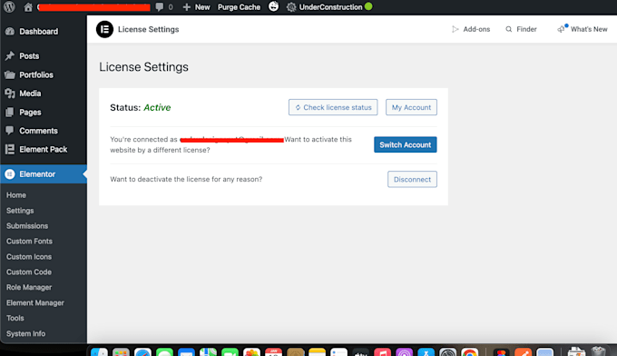Open UnderConstruction settings from admin bar

(x=324, y=7)
